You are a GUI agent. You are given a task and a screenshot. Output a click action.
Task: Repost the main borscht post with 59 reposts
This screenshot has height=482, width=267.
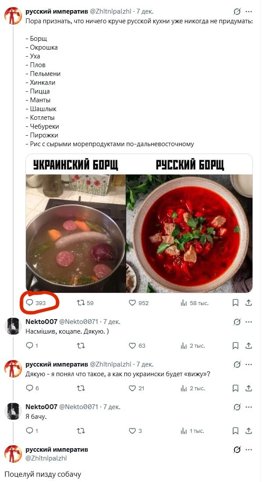(85, 303)
